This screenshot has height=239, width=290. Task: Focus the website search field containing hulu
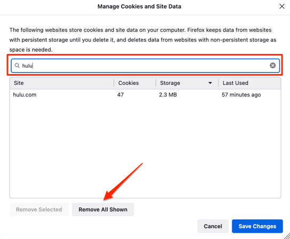(x=145, y=66)
